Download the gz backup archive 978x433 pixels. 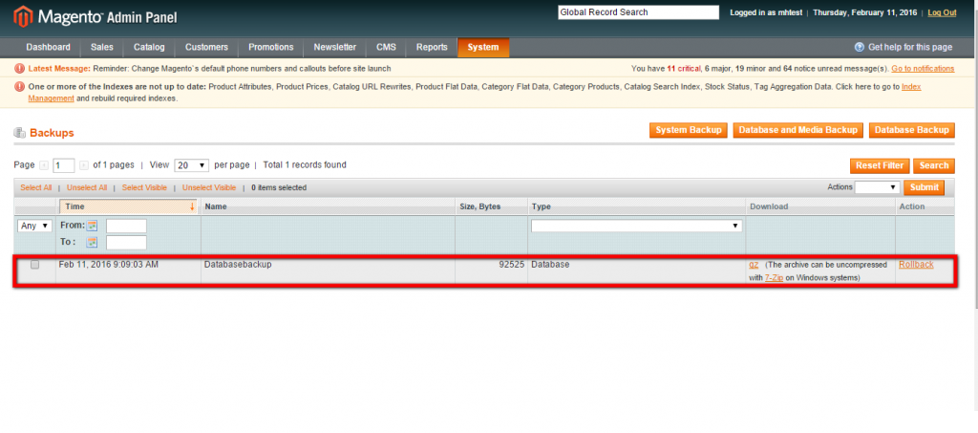click(754, 265)
